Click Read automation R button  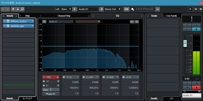tap(187, 83)
